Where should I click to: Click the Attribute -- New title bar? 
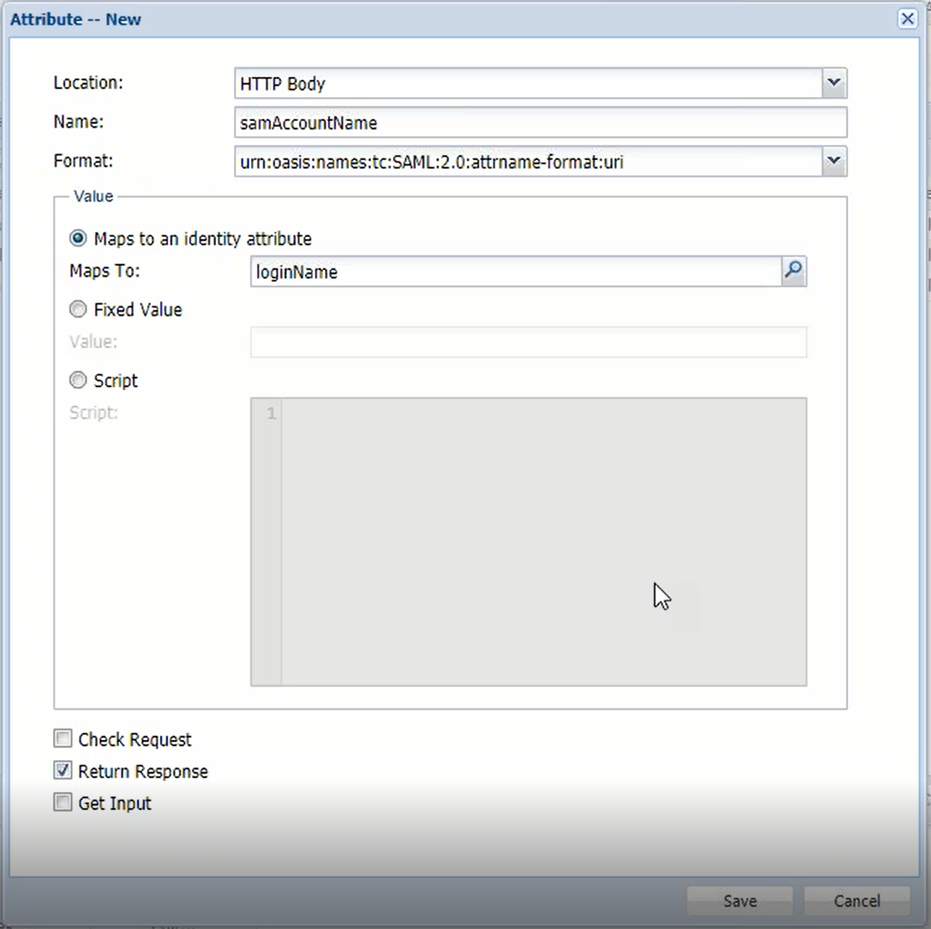(448, 19)
